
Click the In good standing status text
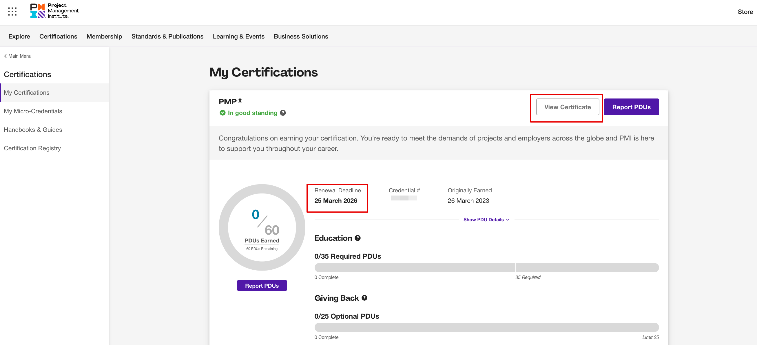252,113
